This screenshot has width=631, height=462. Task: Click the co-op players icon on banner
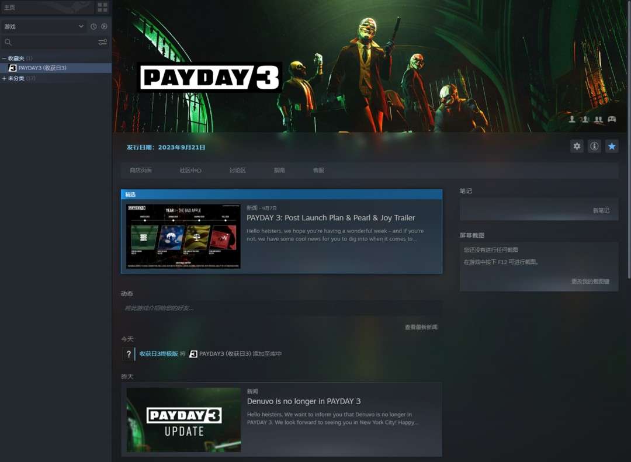[598, 119]
